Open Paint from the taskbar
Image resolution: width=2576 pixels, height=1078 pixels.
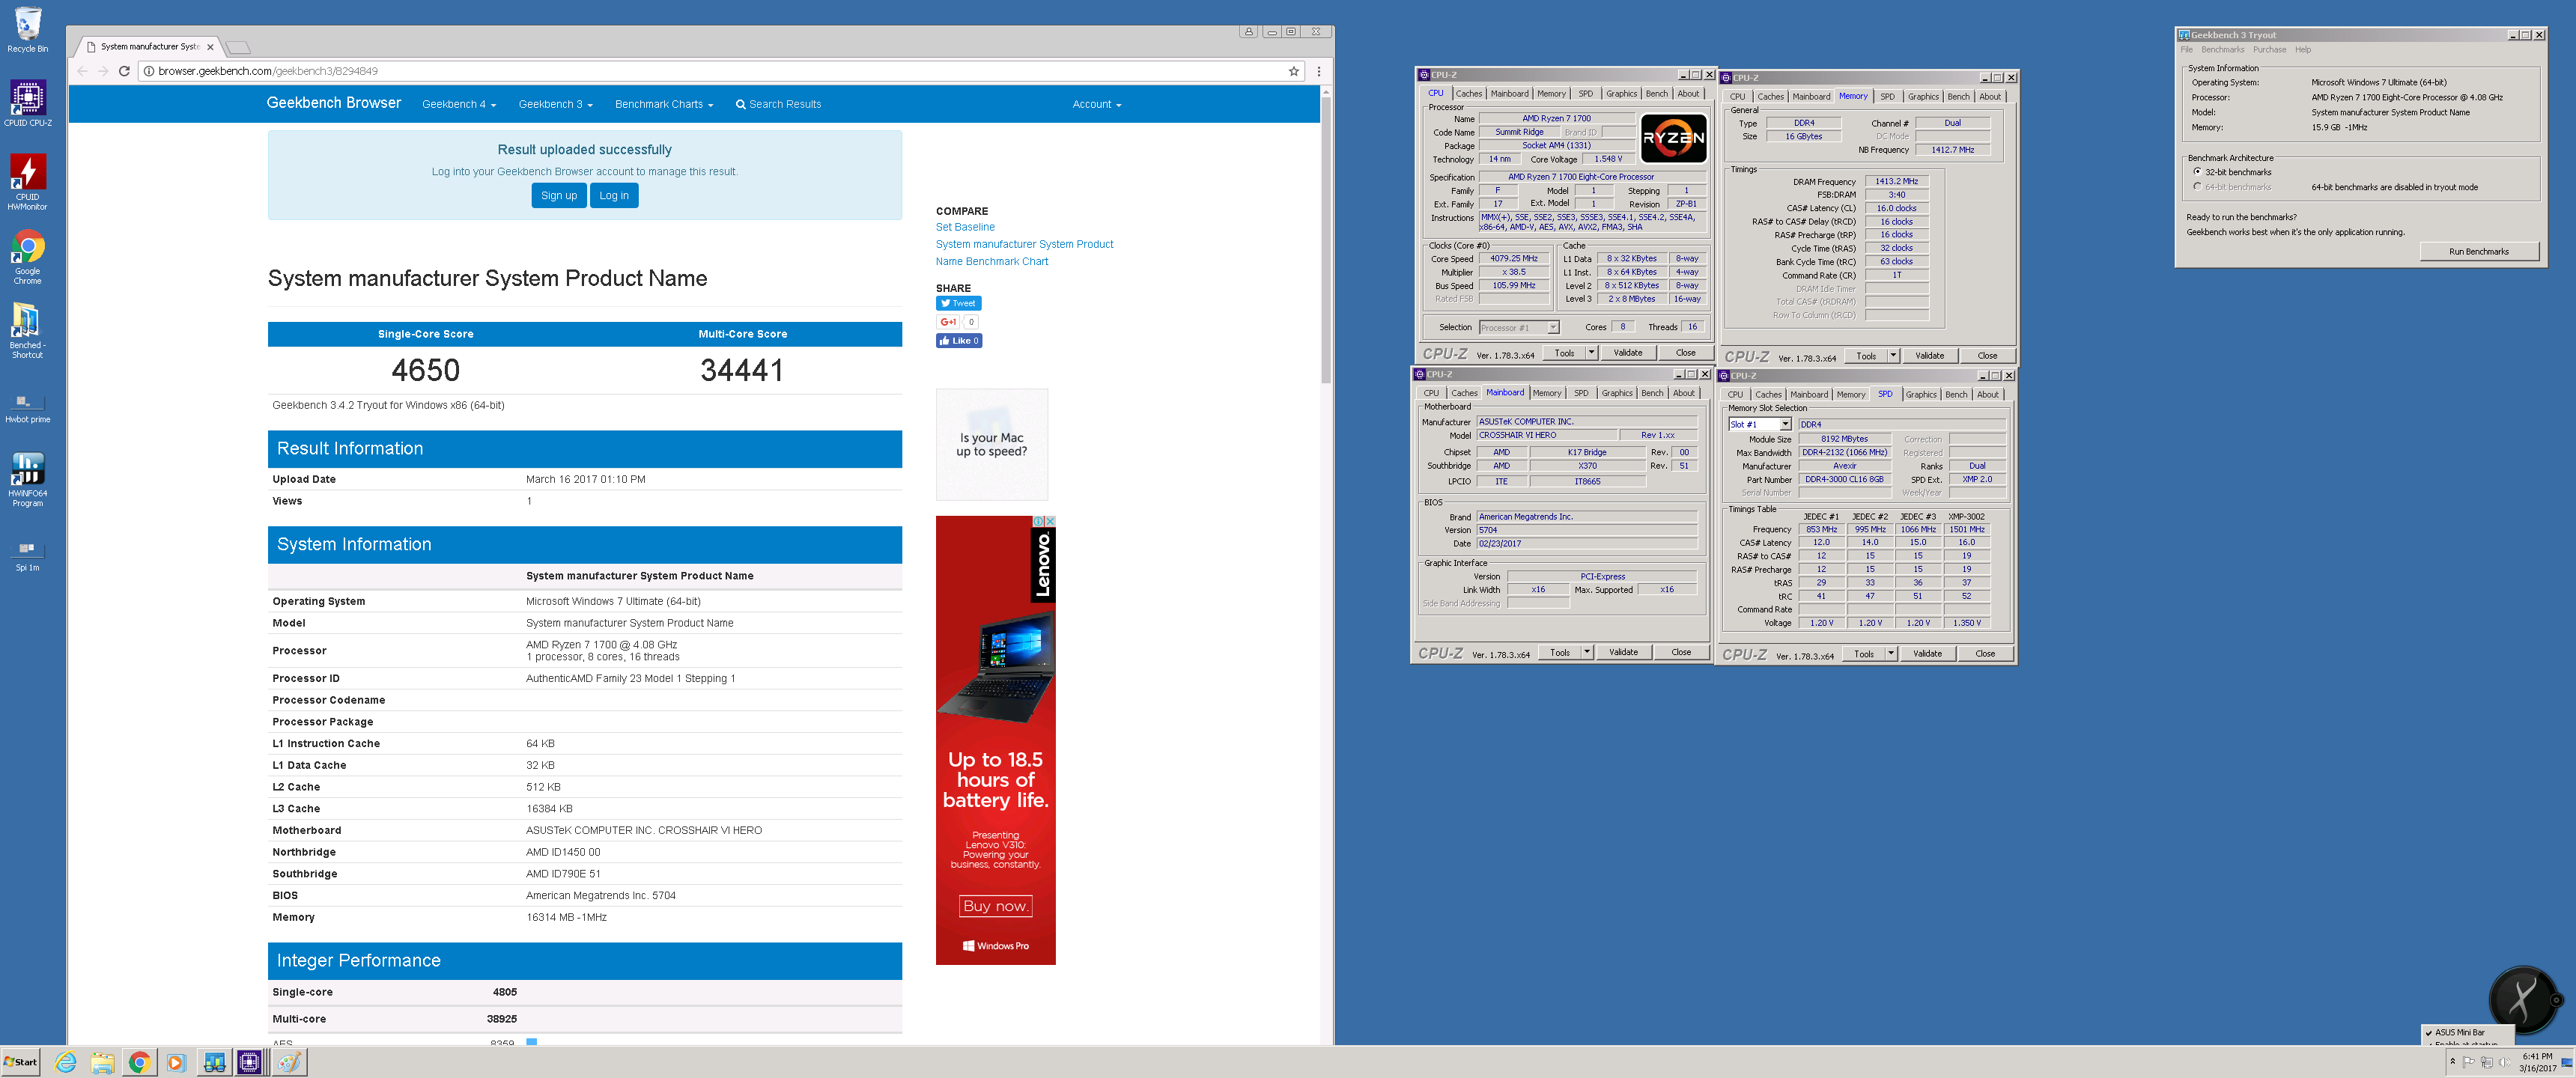click(288, 1062)
